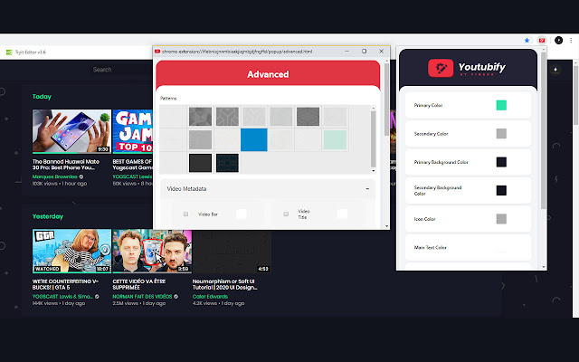The width and height of the screenshot is (579, 362).
Task: Open the Neumorphism tutorial video thumbnail
Action: tap(232, 251)
